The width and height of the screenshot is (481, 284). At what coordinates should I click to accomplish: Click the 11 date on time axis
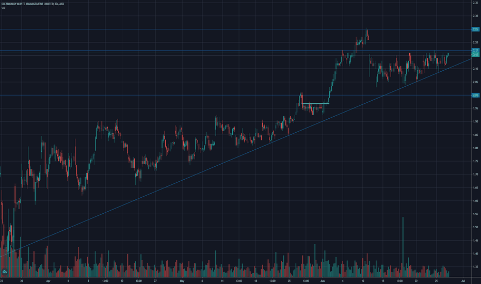tap(222, 281)
